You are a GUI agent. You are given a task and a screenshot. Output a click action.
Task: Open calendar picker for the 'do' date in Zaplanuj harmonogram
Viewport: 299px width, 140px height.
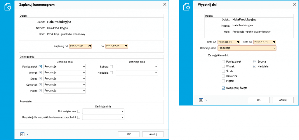click(x=126, y=46)
